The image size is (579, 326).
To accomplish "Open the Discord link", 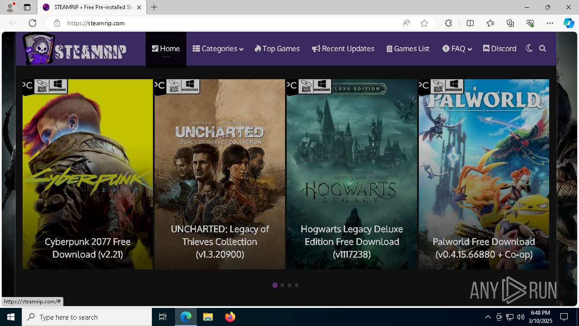I will click(499, 48).
